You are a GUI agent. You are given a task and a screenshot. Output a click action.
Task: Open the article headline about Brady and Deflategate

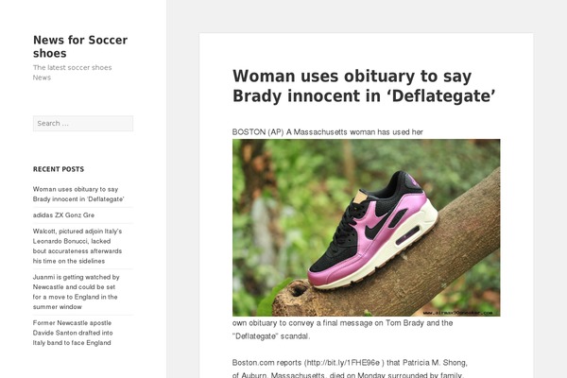pyautogui.click(x=364, y=86)
